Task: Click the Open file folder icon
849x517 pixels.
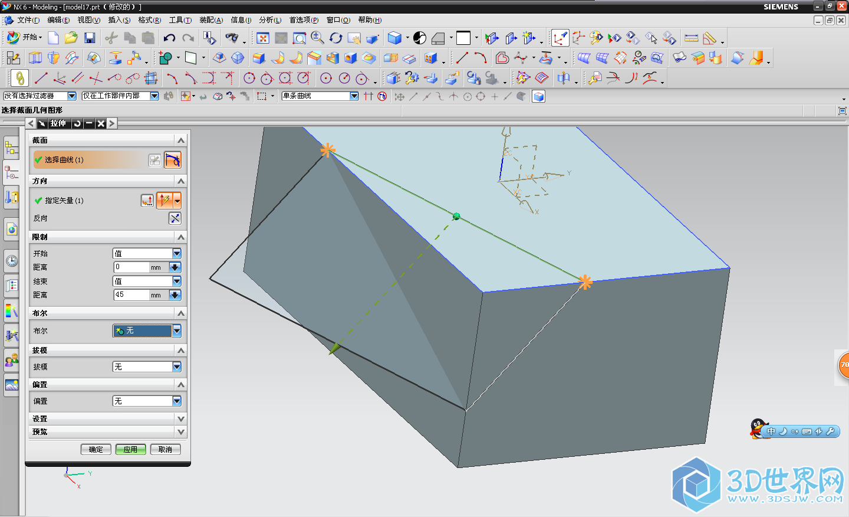Action: click(71, 38)
